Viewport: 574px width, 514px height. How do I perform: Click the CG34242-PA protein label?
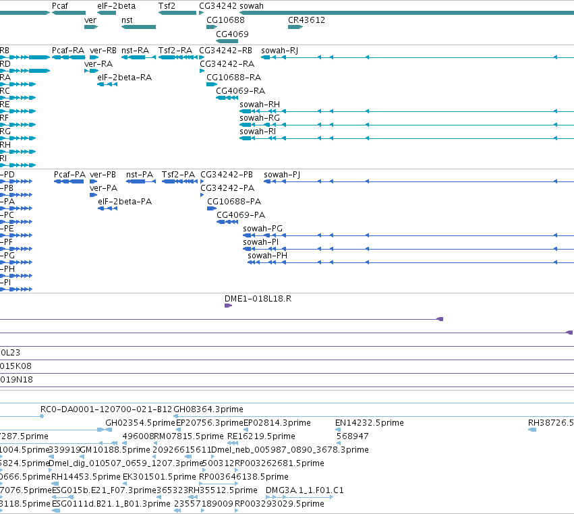[227, 188]
